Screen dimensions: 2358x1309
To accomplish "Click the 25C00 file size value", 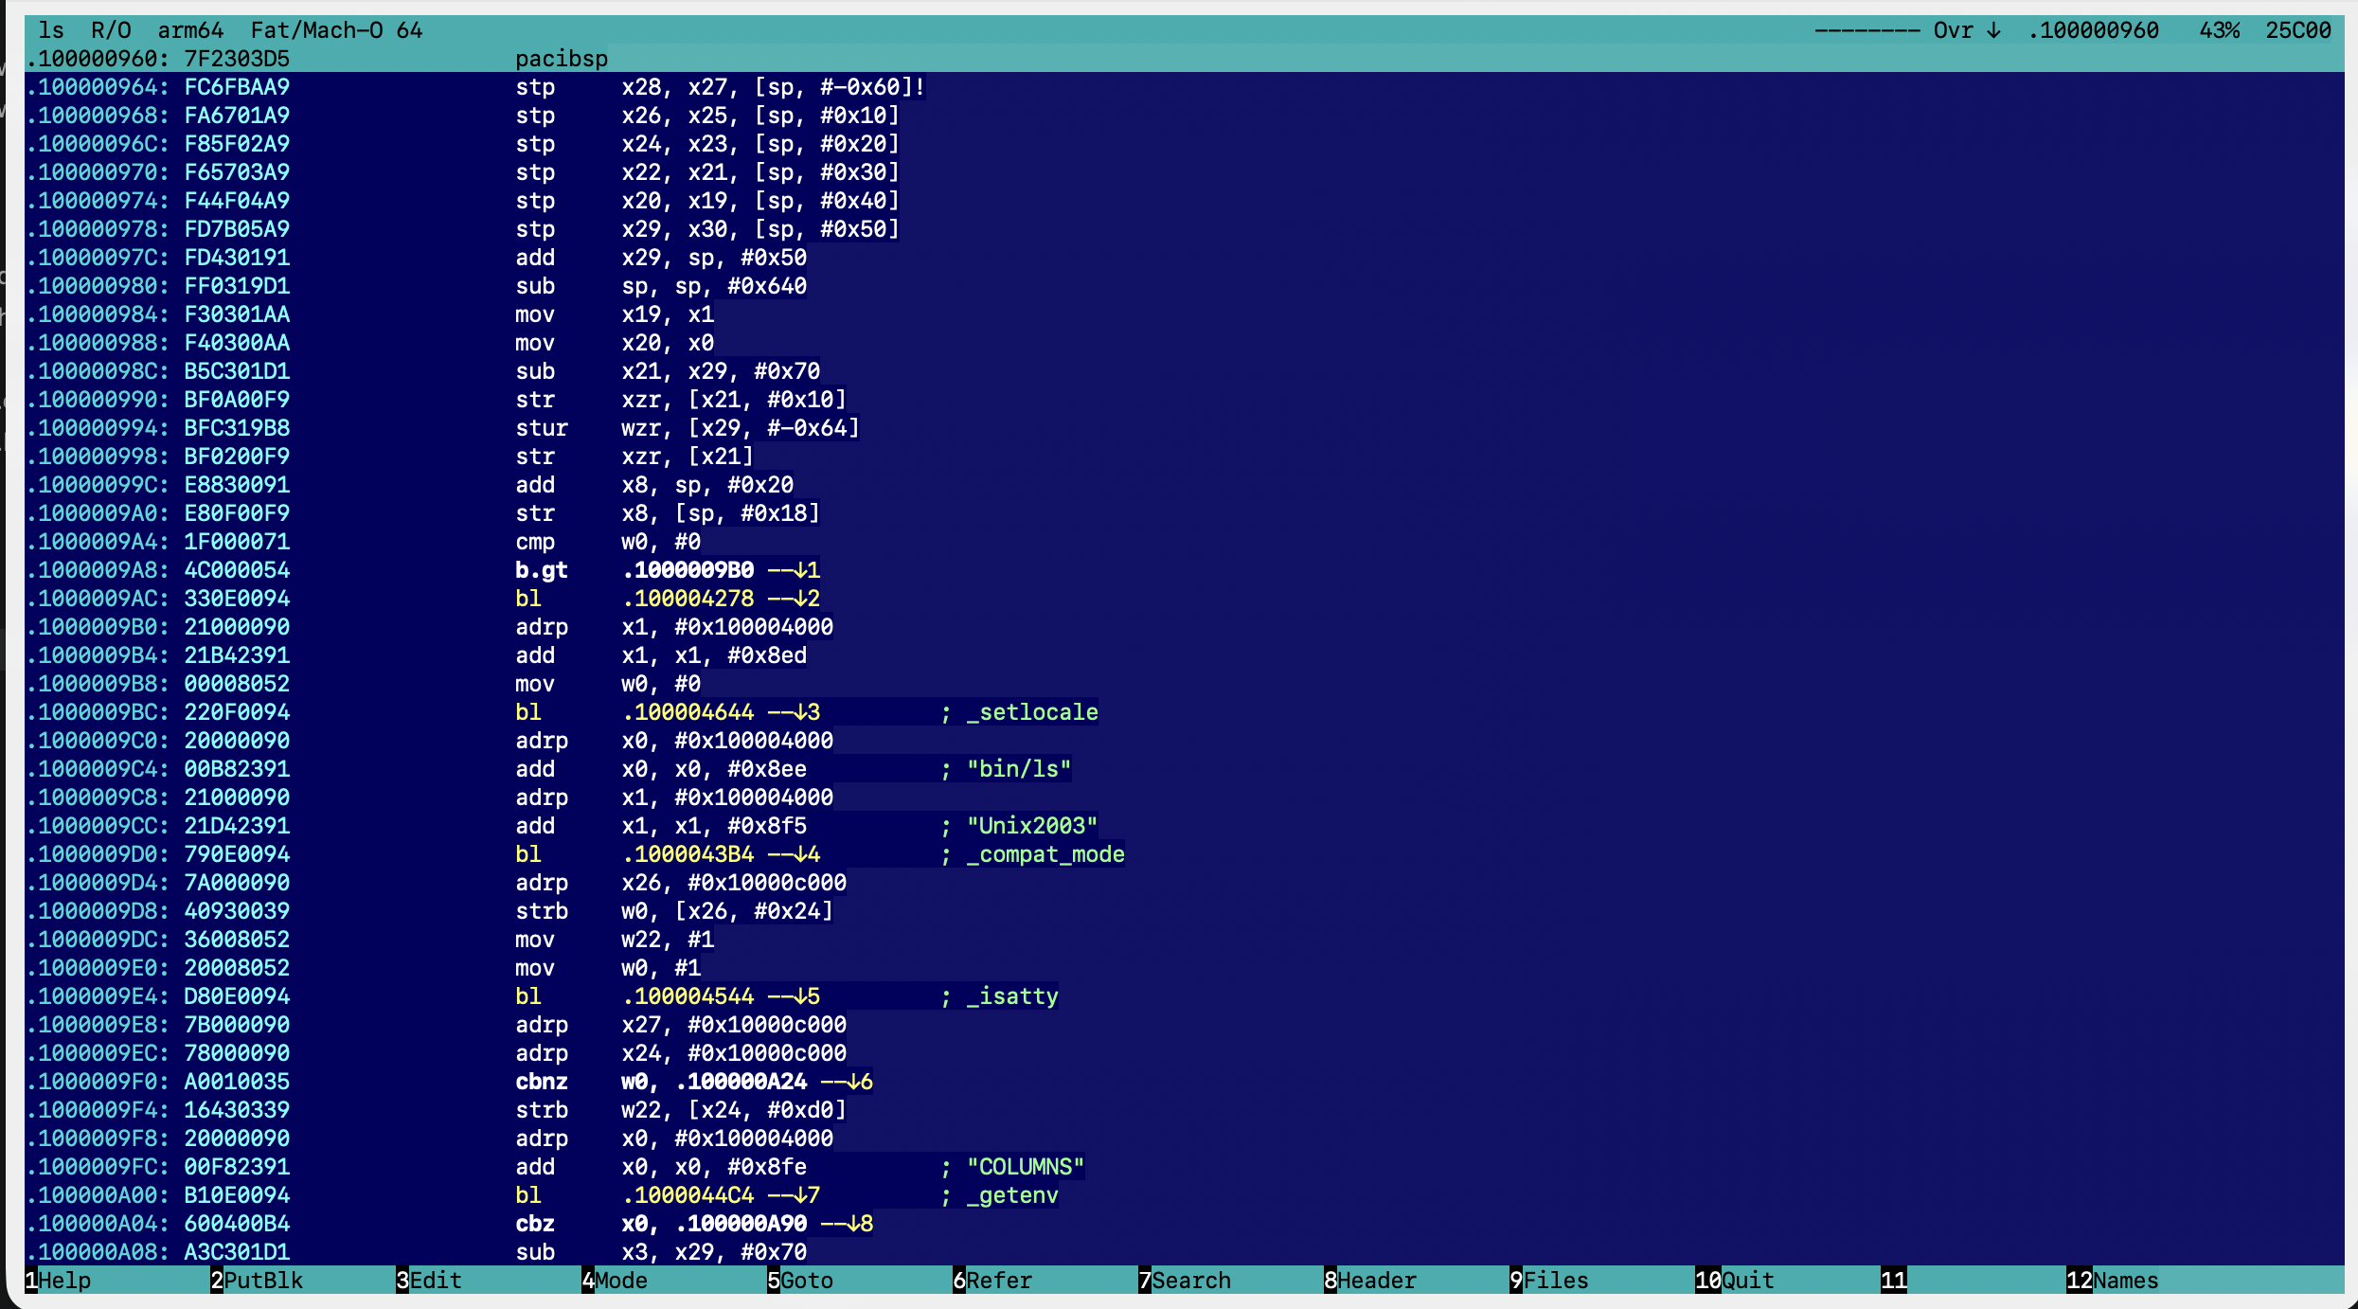I will [2297, 30].
